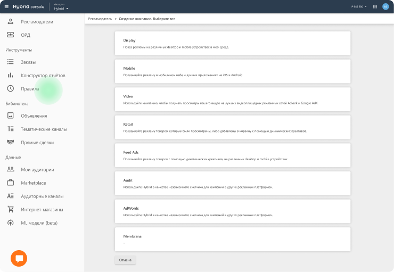Screen dimensions: 394x272
Task: Click the Прямые сделки handshake icon
Action: coord(10,143)
